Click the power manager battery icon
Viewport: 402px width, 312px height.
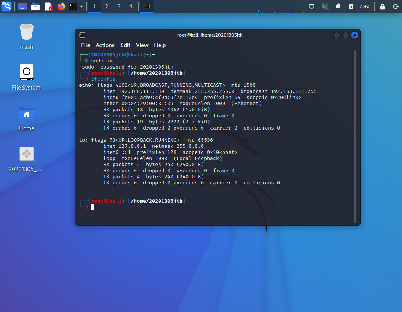(x=351, y=6)
